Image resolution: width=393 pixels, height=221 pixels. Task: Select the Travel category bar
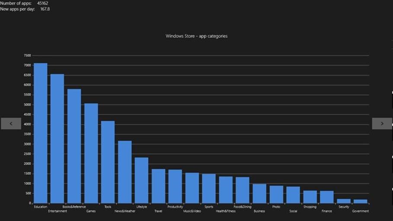pyautogui.click(x=158, y=186)
